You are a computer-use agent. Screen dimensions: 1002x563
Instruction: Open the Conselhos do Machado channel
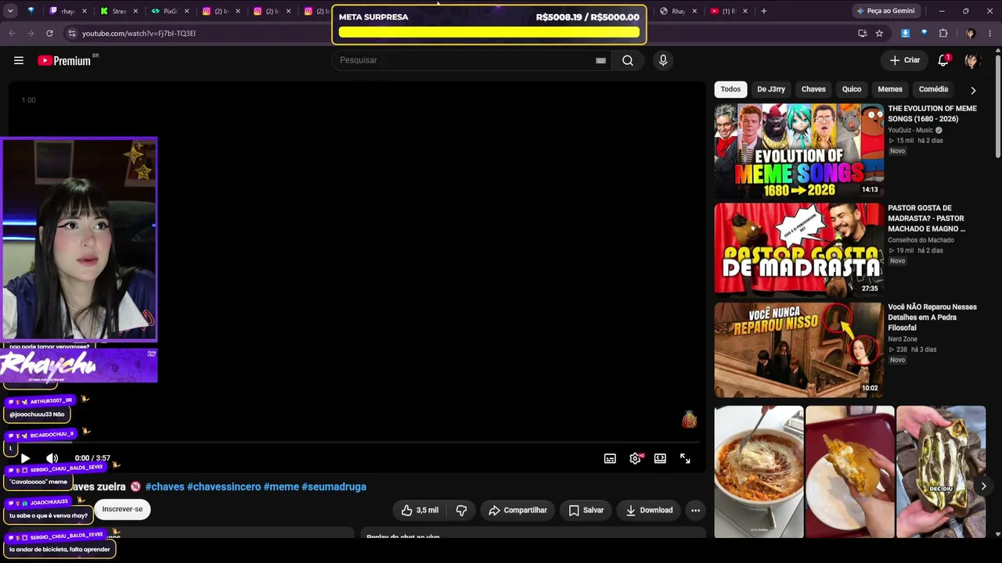point(921,240)
